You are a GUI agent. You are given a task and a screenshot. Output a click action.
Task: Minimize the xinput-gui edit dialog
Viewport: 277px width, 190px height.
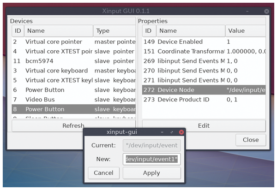coord(163,132)
